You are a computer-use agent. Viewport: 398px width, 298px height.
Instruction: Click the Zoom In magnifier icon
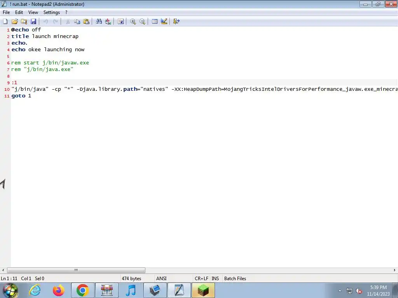[133, 22]
